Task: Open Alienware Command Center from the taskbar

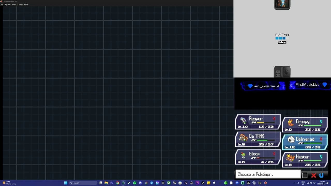Action: click(214, 183)
